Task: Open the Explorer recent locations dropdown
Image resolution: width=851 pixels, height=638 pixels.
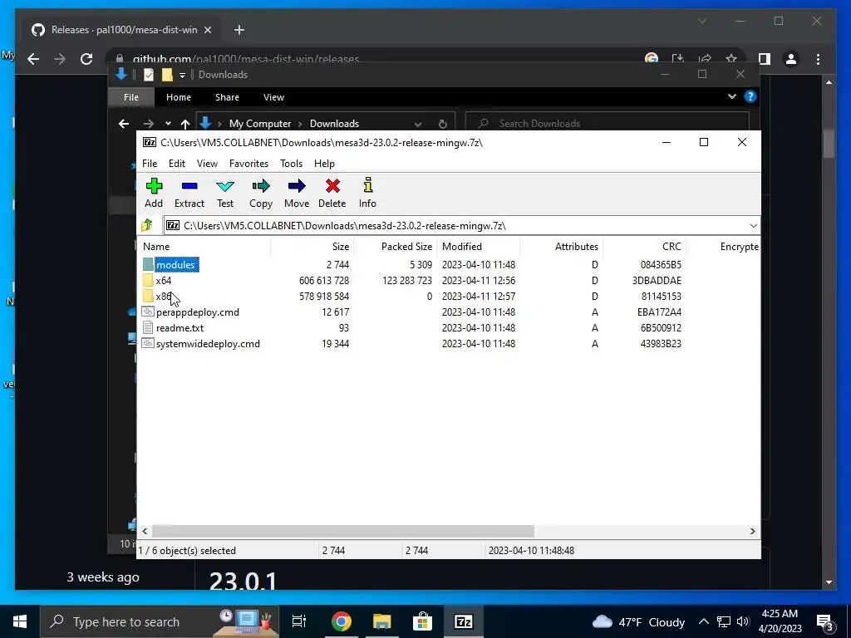Action: point(168,124)
